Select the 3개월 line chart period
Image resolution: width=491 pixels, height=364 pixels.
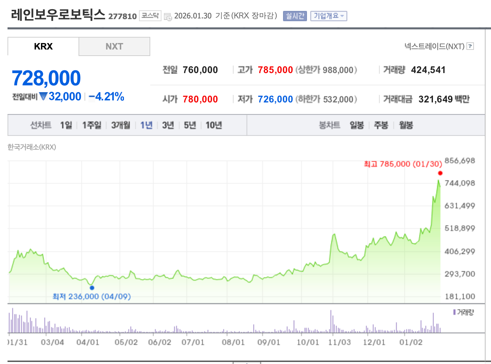coord(121,125)
